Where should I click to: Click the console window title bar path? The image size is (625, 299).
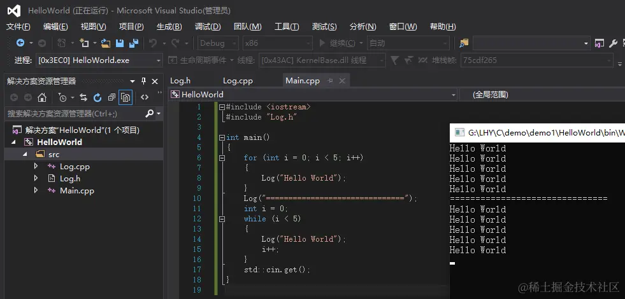pos(546,132)
